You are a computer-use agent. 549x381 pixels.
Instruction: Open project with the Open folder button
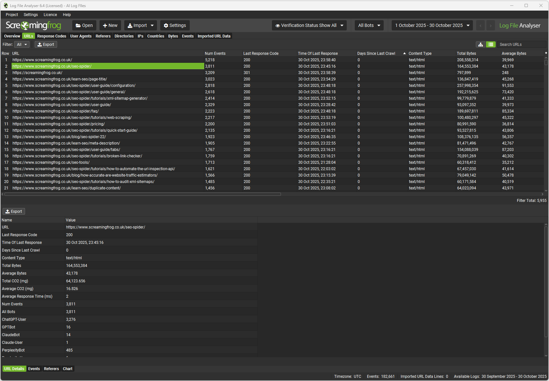84,26
